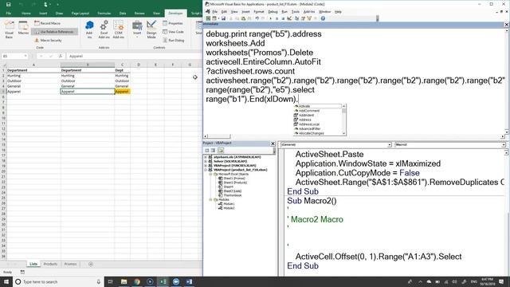Screen dimensions: 510x287
Task: Add a new sheet with plus button
Action: click(91, 264)
